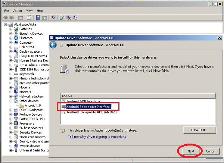This screenshot has height=163, width=224.
Task: Click the Smart card readers icon
Action: 16,137
